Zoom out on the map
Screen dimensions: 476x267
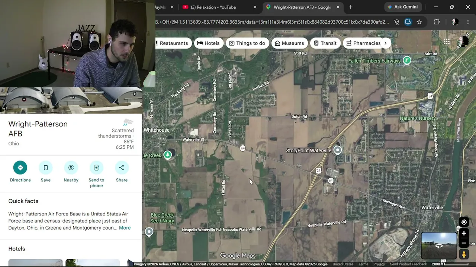(x=464, y=243)
